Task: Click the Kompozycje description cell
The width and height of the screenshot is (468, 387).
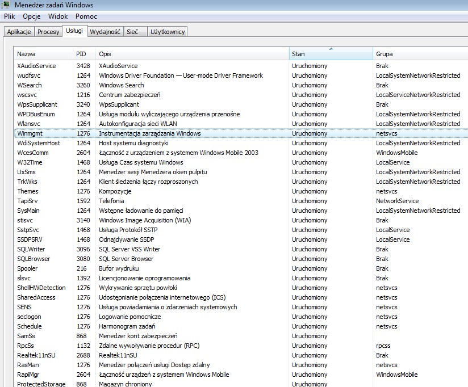Action: pyautogui.click(x=115, y=191)
